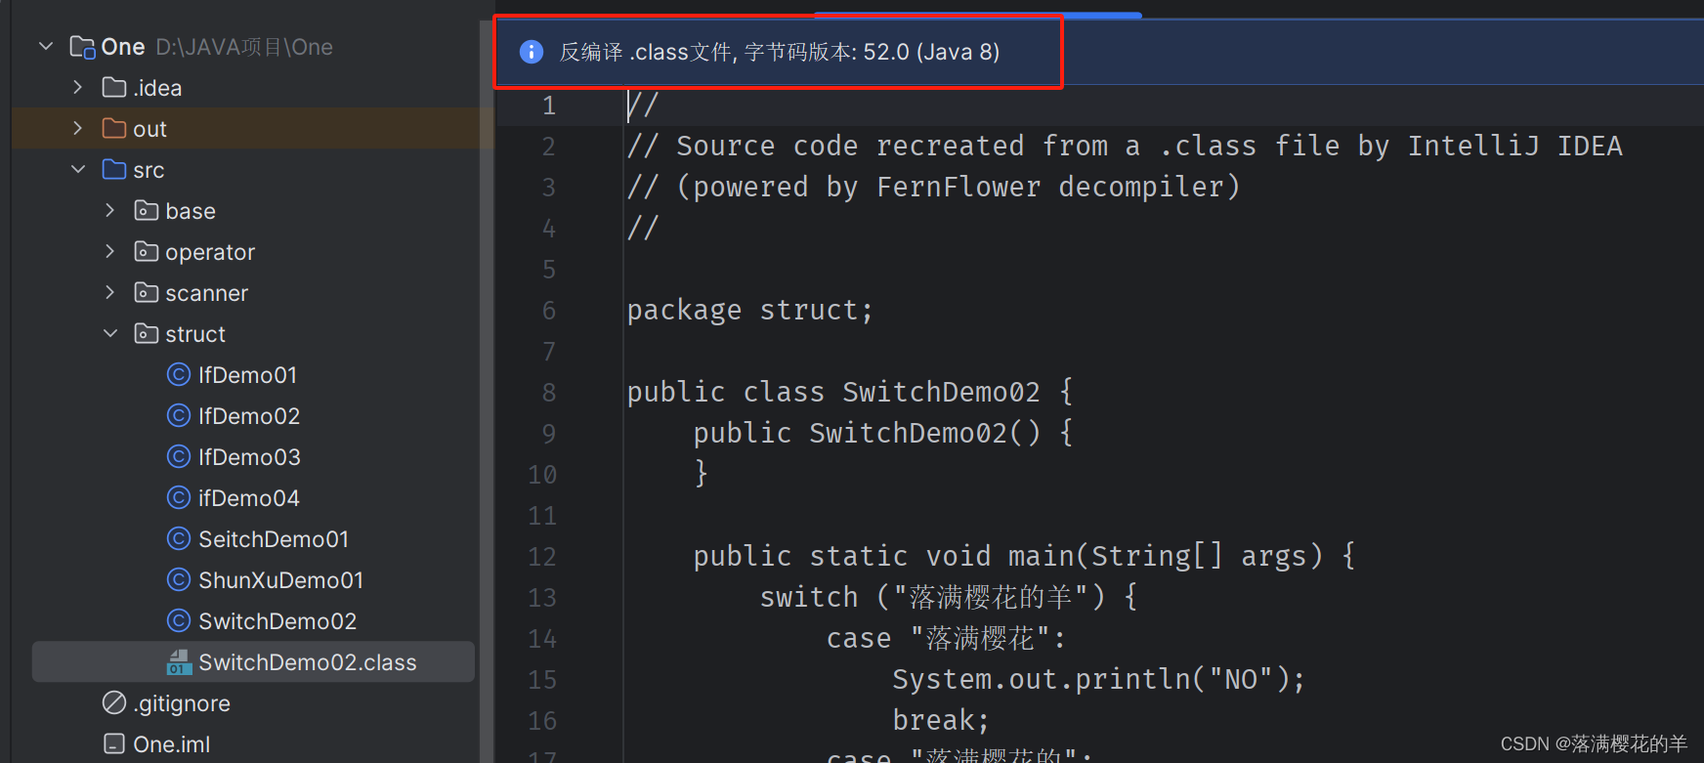Click the decompiled .class file banner text
Screen dimensions: 1704x763
(780, 52)
